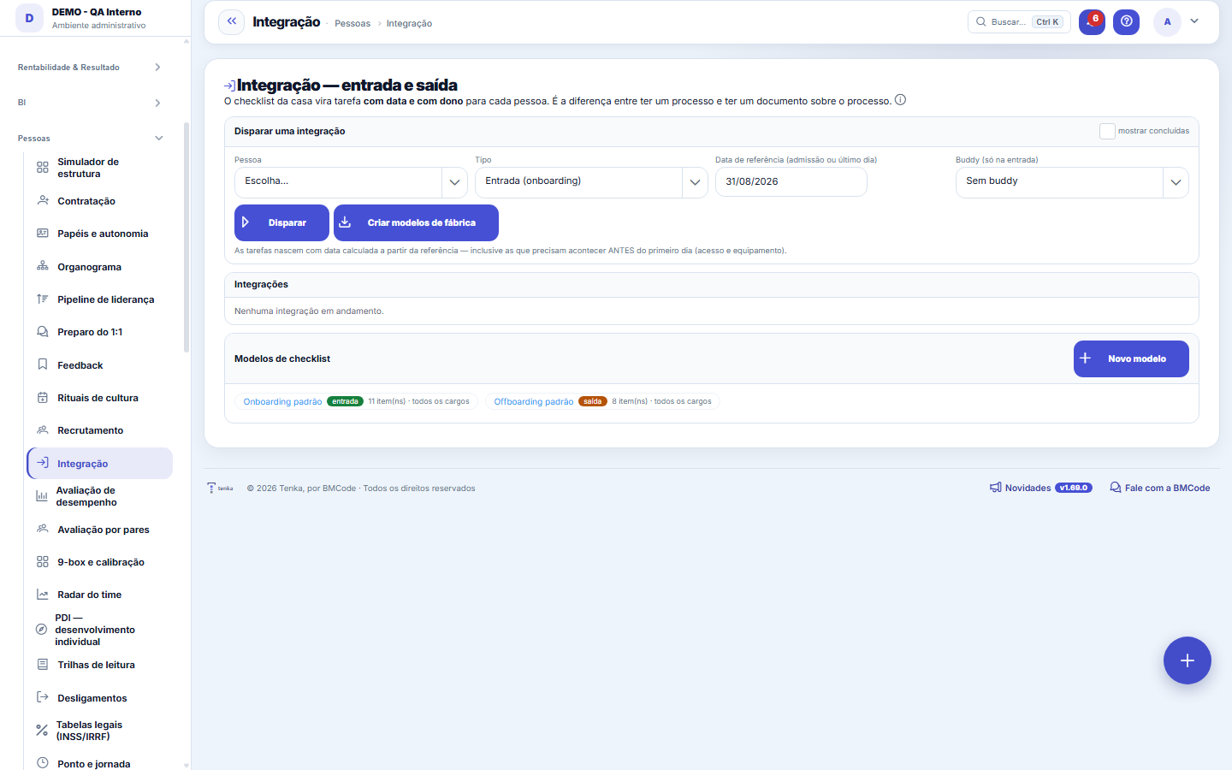Open 9-box e calibração page
1232x770 pixels.
click(100, 562)
